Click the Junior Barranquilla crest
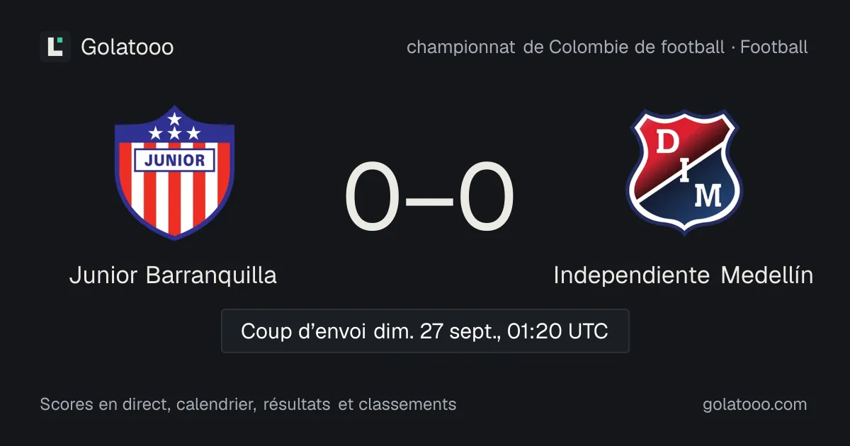 pyautogui.click(x=174, y=173)
